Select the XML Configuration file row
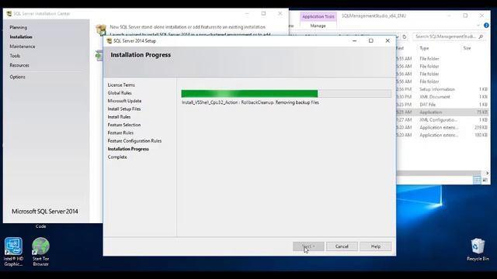 (x=442, y=120)
